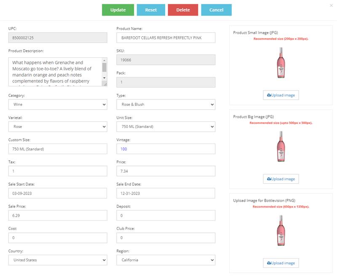Click the description scrollbar up arrow

click(x=104, y=60)
